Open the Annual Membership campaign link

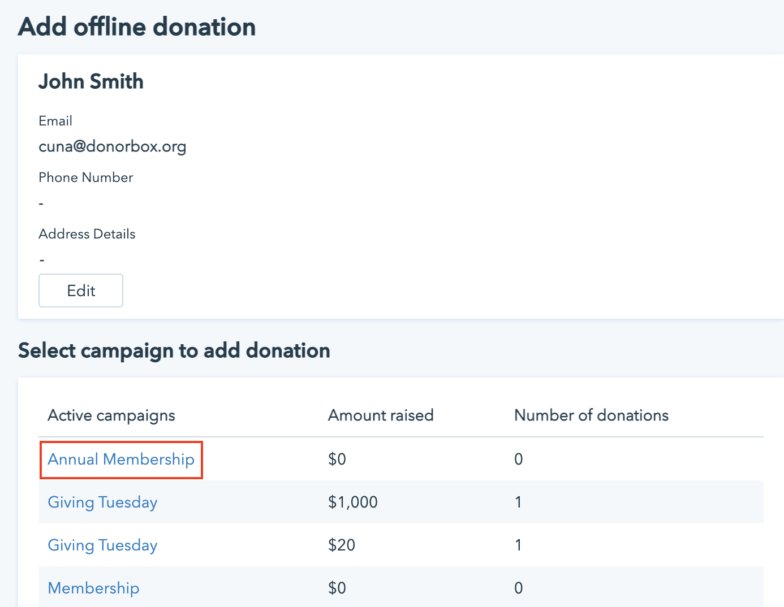121,459
